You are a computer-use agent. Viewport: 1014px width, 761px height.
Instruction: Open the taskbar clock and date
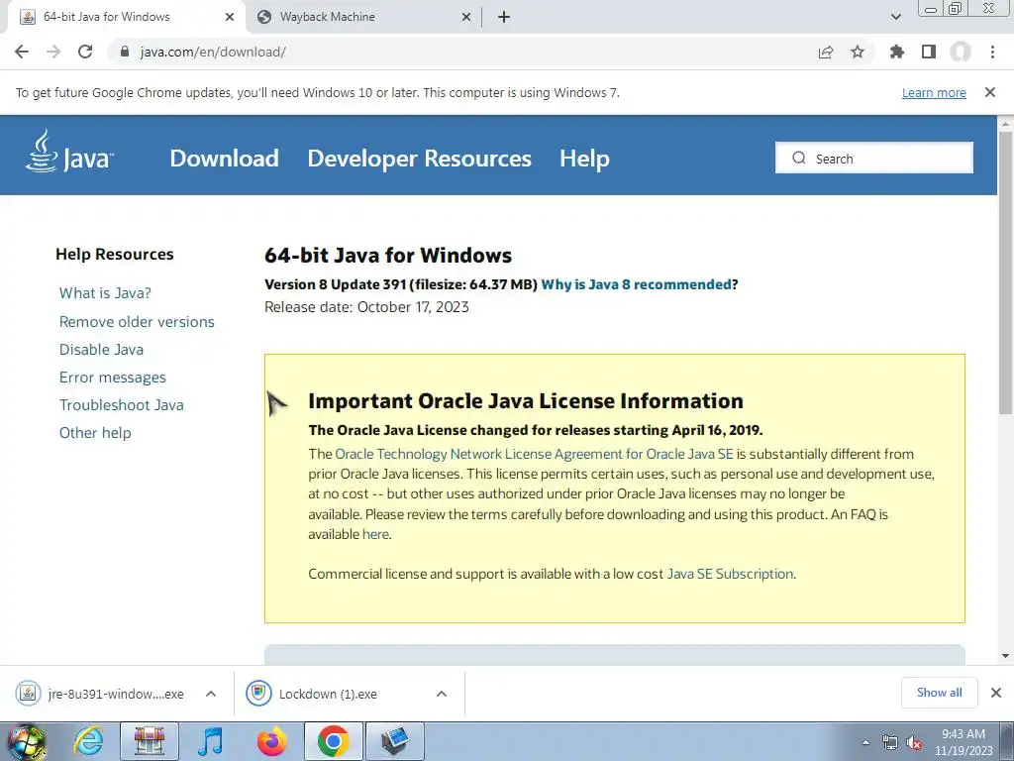(963, 742)
